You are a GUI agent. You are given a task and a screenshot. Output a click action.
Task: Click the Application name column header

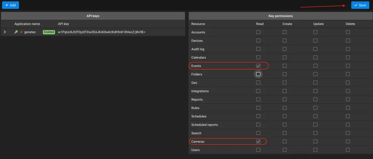coord(27,24)
